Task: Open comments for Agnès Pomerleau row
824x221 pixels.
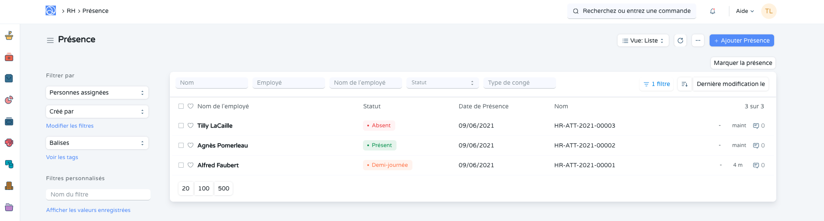Action: 759,145
